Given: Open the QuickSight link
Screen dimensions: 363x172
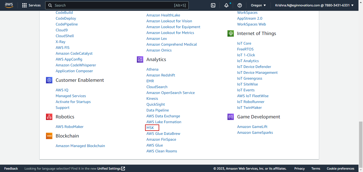Looking at the screenshot, I should (156, 104).
